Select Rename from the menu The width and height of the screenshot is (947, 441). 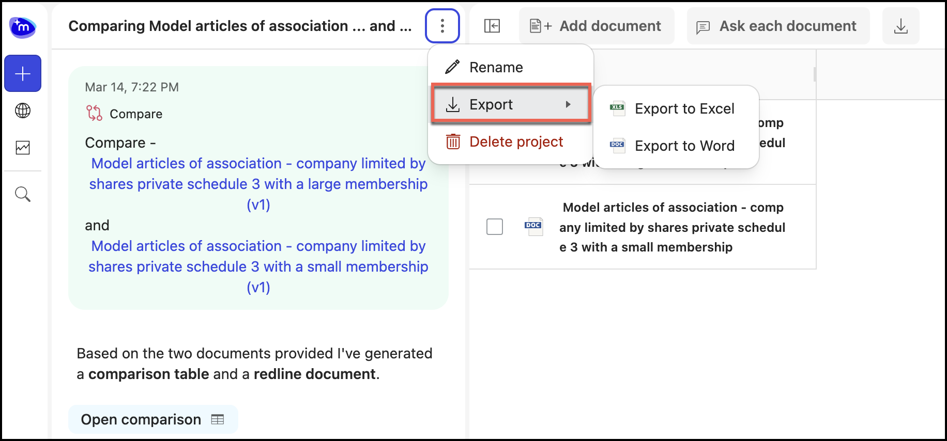[496, 67]
